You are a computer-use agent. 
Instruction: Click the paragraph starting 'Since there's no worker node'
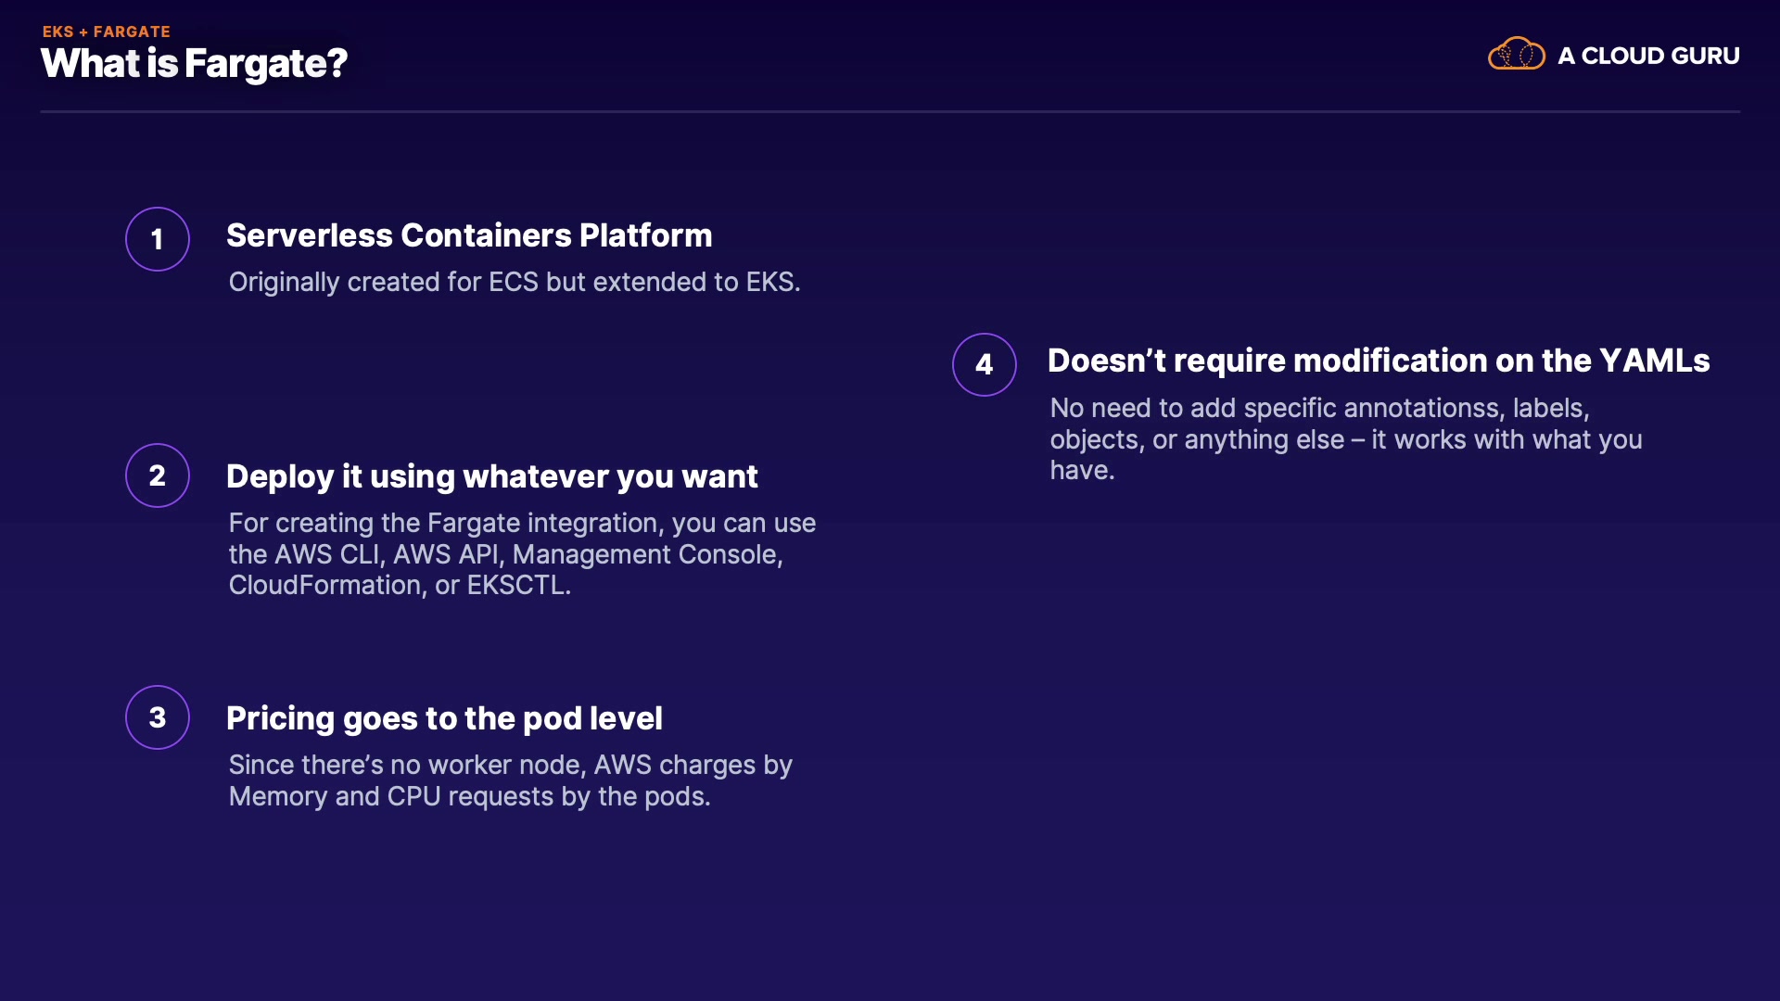coord(510,780)
